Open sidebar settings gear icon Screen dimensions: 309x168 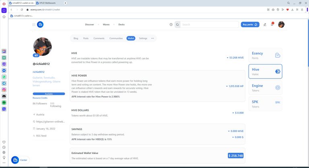click(4, 152)
